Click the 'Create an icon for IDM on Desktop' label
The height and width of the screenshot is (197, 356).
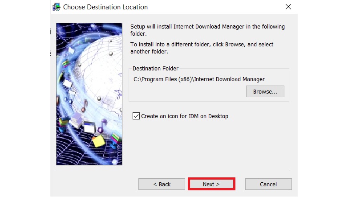pos(185,116)
